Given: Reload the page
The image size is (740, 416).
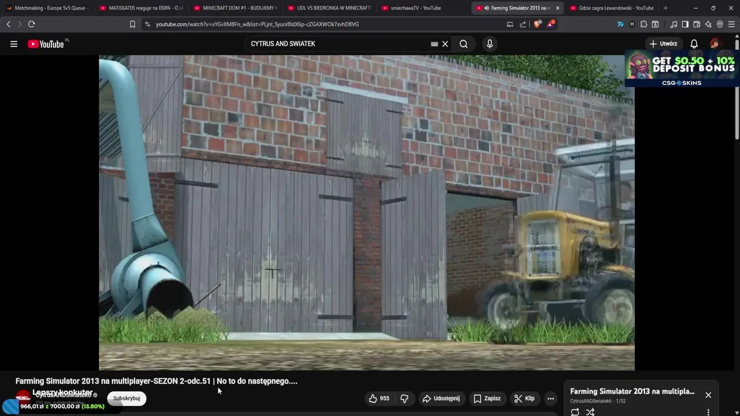Looking at the screenshot, I should [x=31, y=24].
